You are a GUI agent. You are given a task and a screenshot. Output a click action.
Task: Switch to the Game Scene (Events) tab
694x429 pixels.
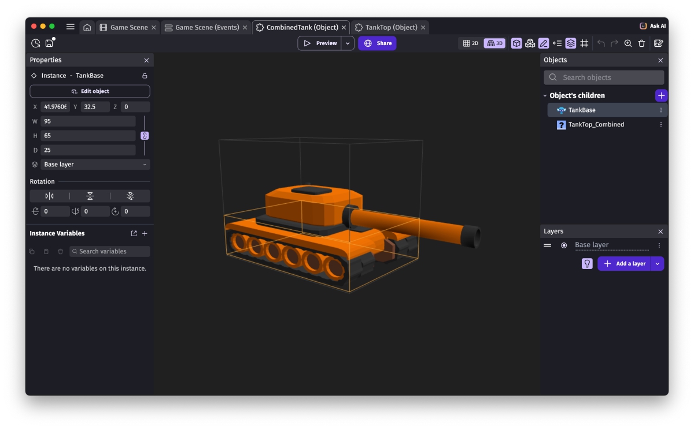pos(206,27)
